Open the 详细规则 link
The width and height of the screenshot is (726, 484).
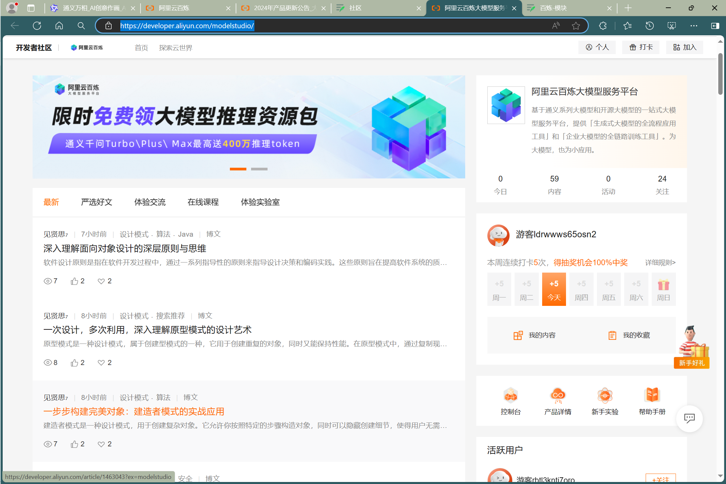pos(660,263)
